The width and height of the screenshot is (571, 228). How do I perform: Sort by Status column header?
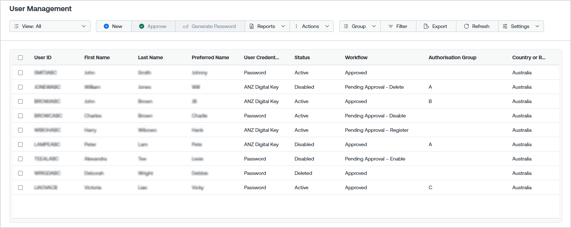[302, 57]
